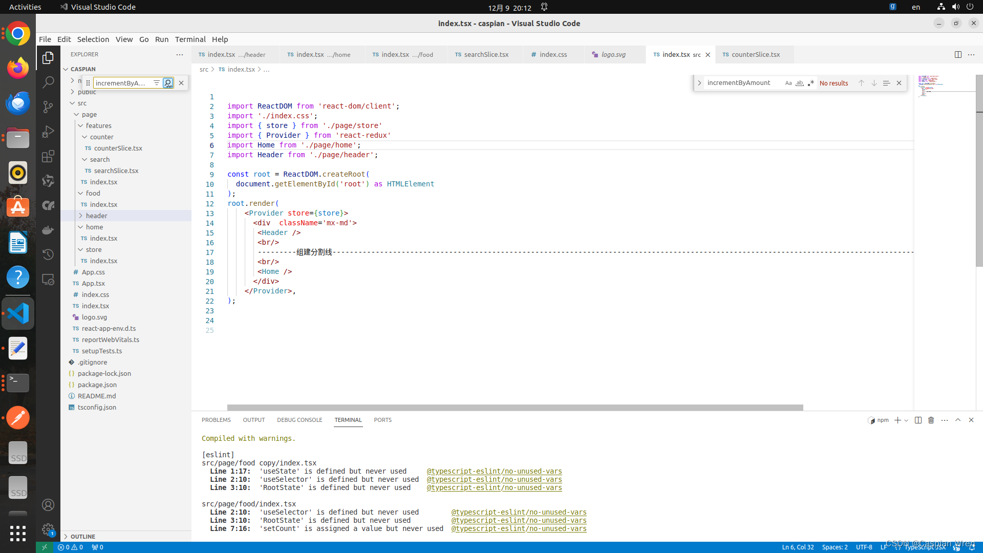Expand the OUTLINE section

82,536
